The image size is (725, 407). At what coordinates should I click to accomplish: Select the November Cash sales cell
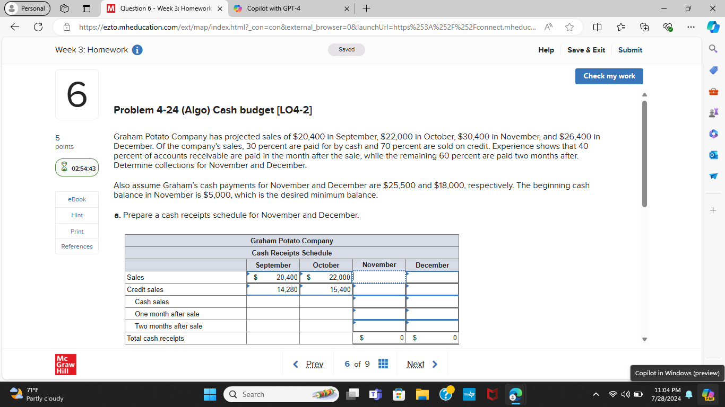point(379,302)
